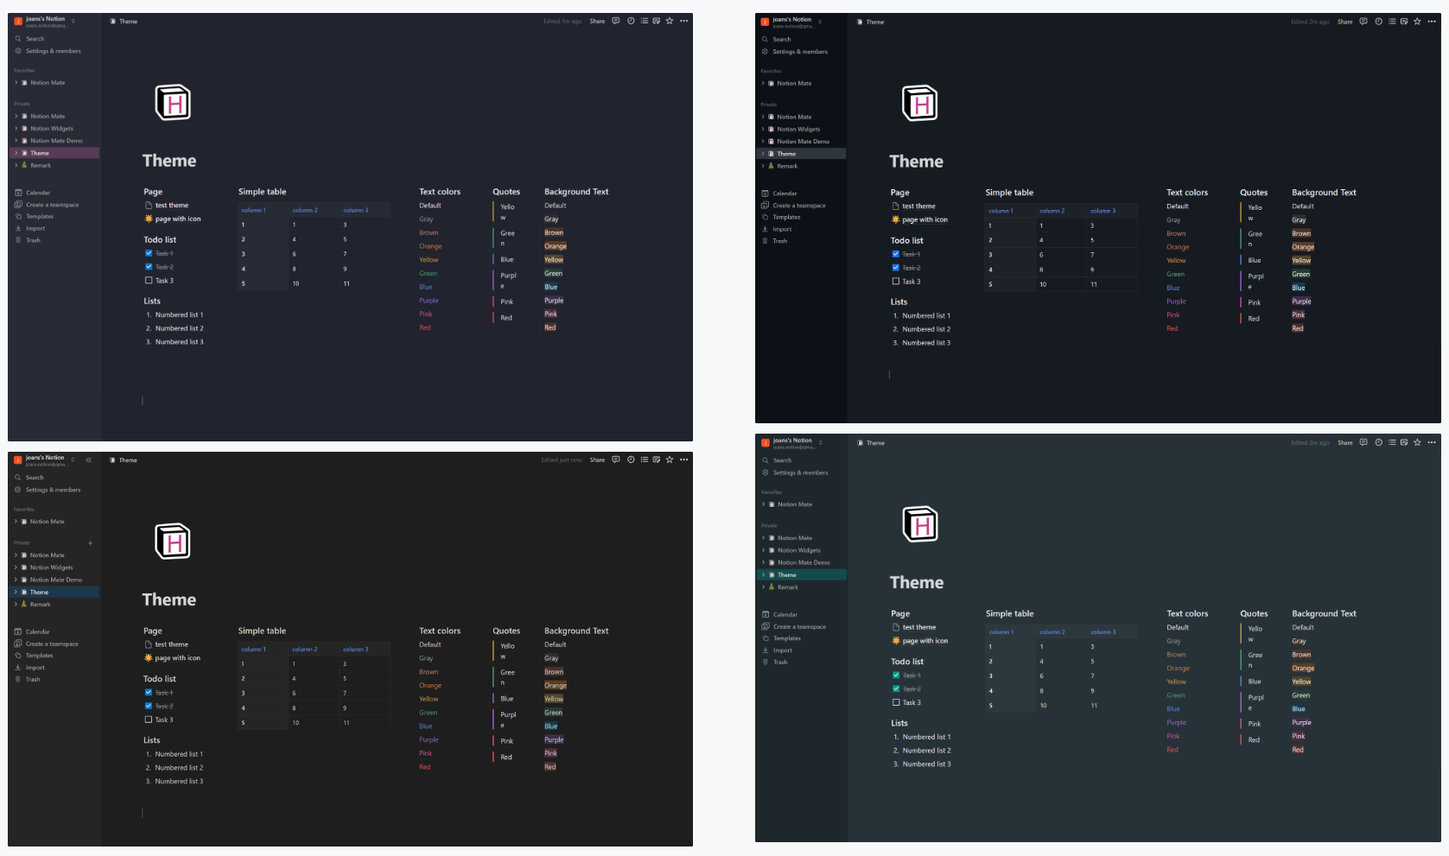1449x856 pixels.
Task: Click Purple background text sample in gray-accent window
Action: tap(1301, 301)
